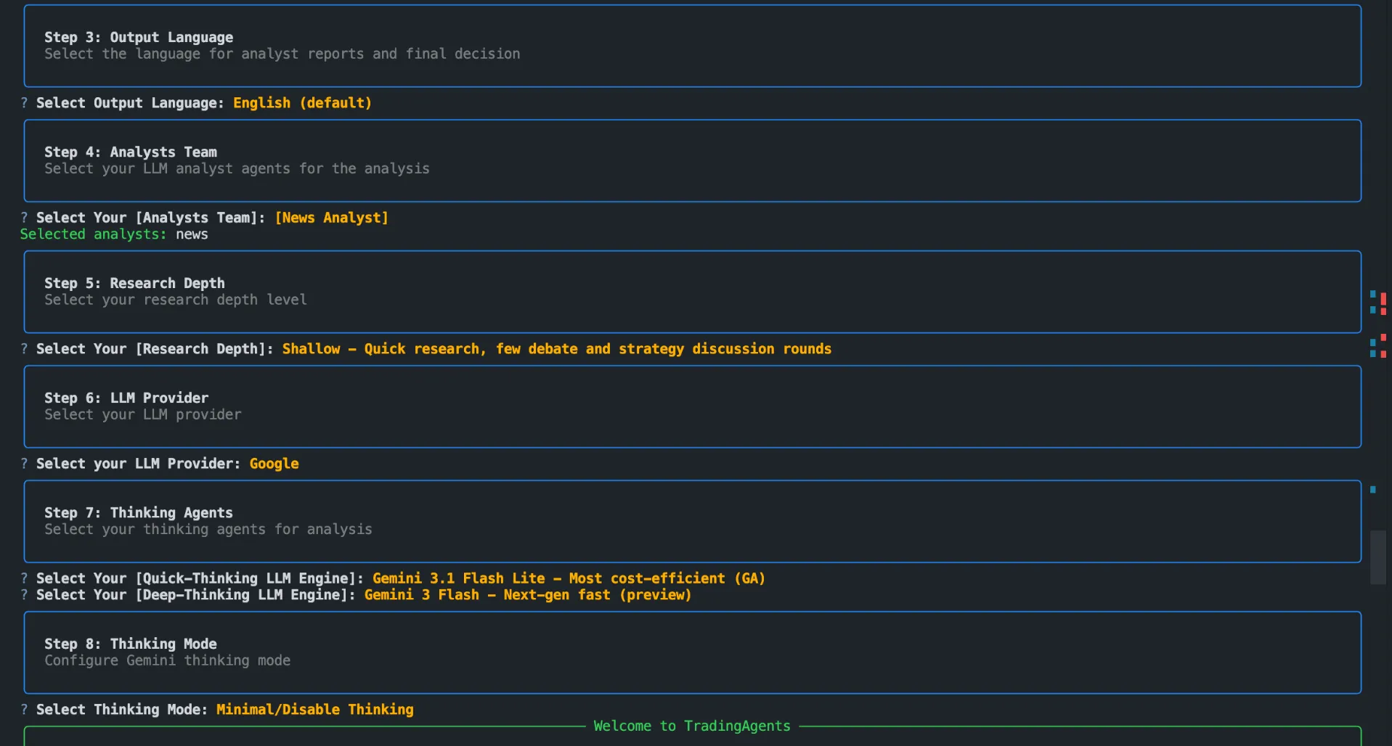Select the 'Shallow – Quick research' answer text
Viewport: 1392px width, 746px height.
(557, 349)
